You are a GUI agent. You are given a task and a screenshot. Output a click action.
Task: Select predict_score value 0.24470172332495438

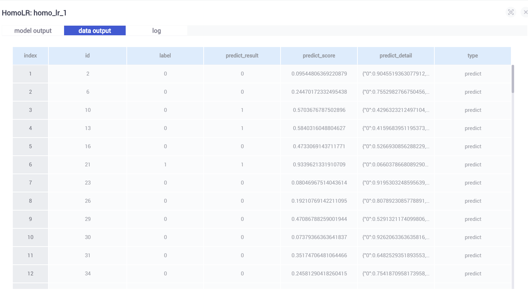(x=319, y=92)
